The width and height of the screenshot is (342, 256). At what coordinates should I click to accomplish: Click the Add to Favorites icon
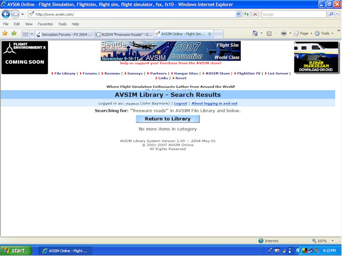(14, 33)
